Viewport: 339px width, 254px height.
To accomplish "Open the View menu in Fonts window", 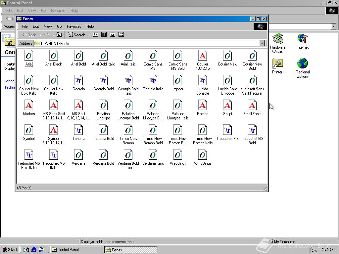I will (48, 26).
